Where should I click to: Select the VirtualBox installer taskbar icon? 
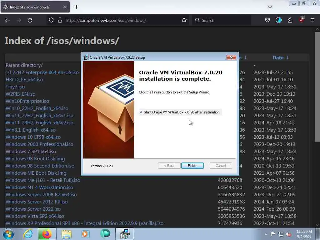(125, 234)
